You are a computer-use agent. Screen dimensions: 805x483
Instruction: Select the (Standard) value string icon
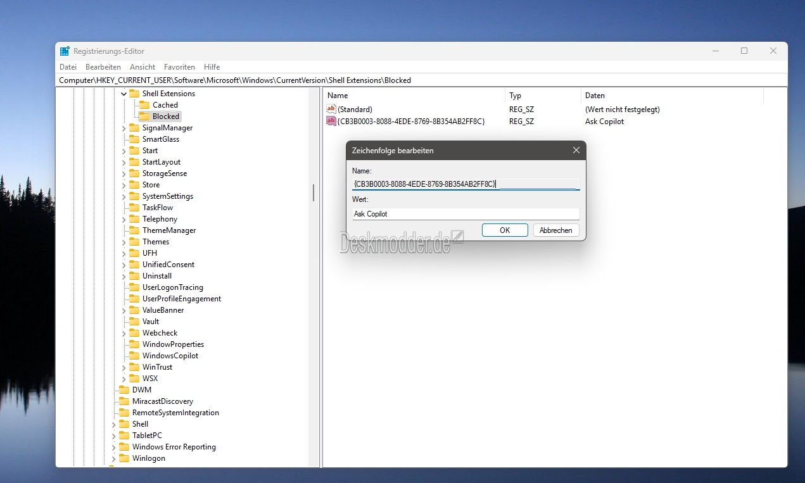point(331,110)
